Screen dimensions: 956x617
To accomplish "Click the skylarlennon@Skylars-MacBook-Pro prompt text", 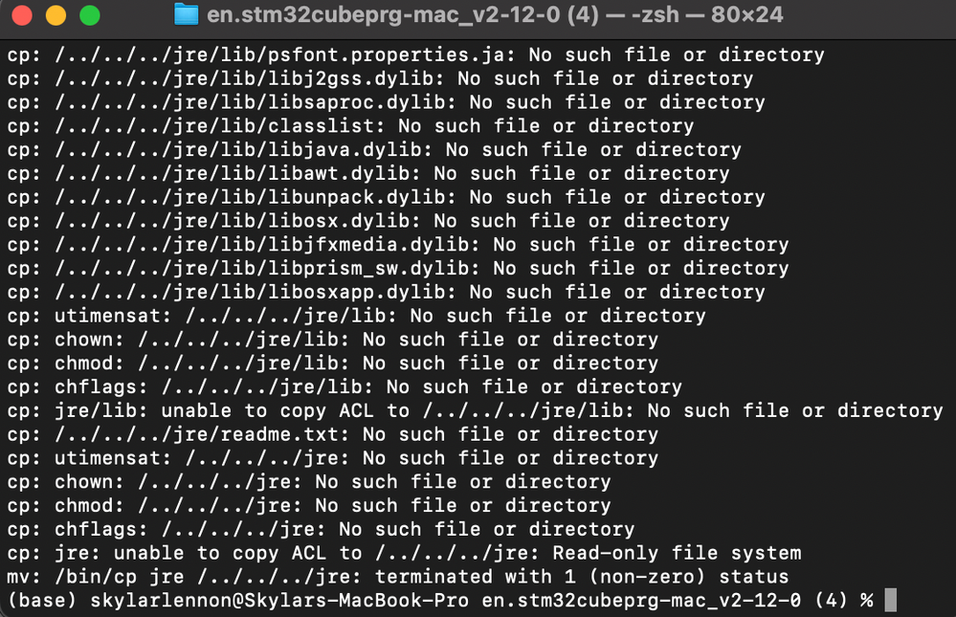I will tap(279, 601).
